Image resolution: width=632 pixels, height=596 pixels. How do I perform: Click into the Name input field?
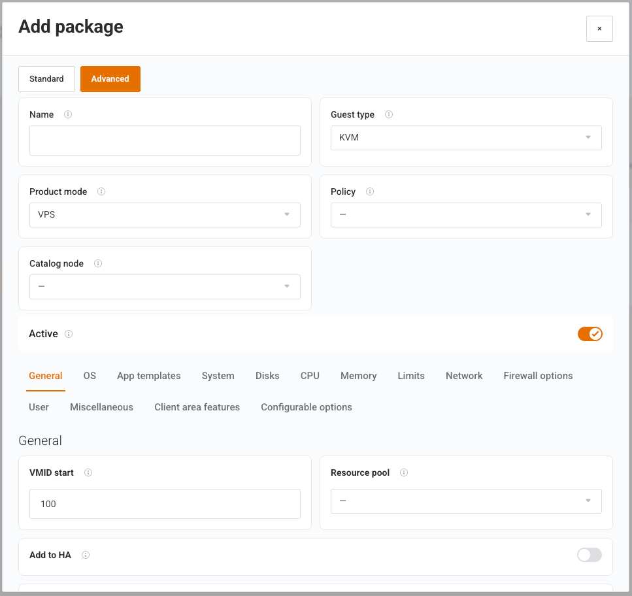pos(165,141)
